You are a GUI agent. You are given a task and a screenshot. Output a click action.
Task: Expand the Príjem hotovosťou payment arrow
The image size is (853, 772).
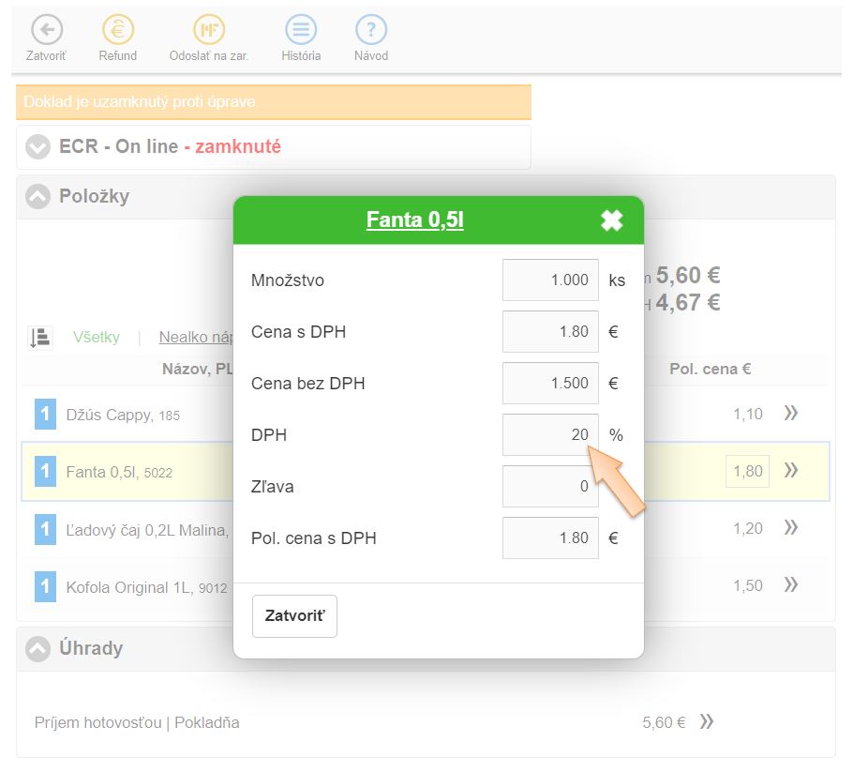(707, 722)
